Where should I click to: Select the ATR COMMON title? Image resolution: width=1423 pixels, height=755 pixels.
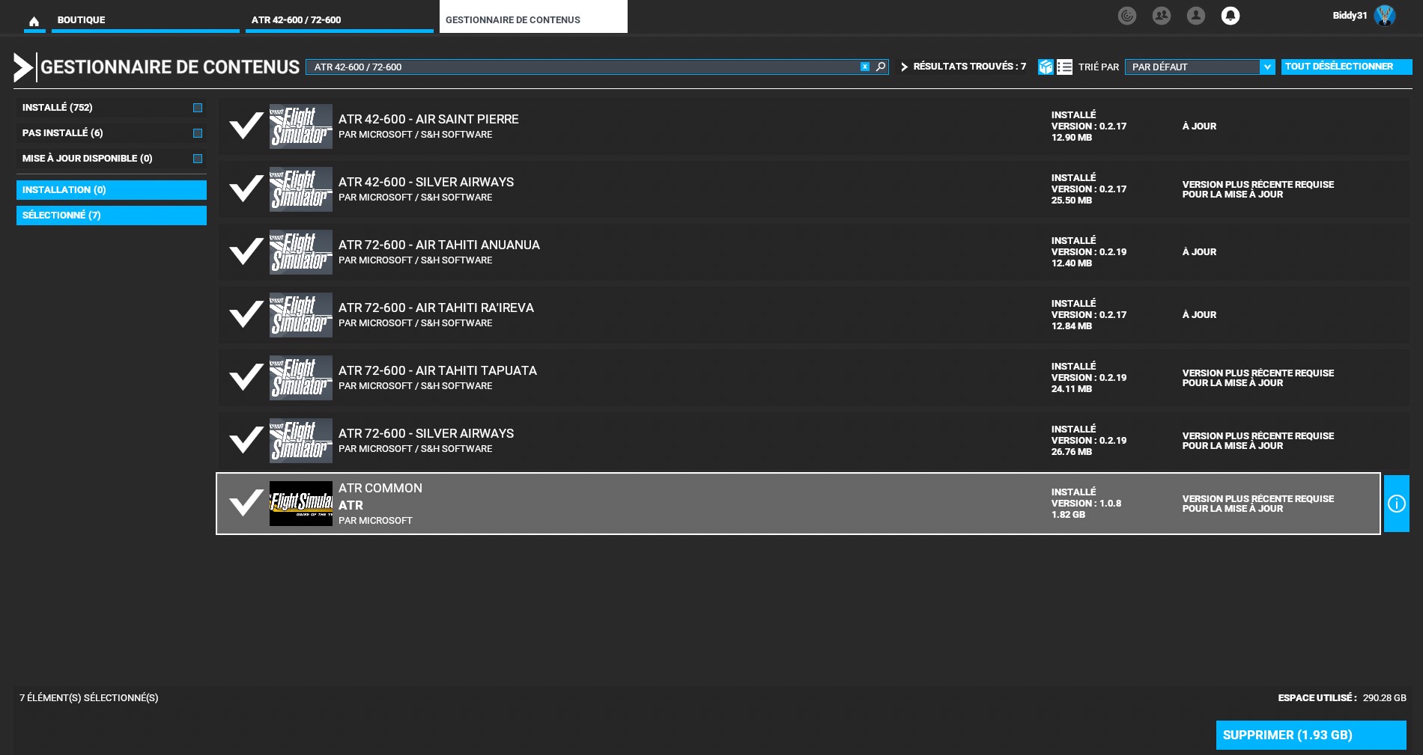click(x=380, y=488)
